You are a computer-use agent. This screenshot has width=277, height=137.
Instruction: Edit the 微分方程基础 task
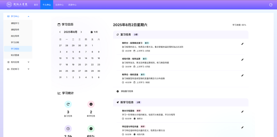242,112
